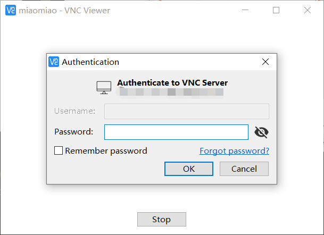Enable the Remember password checkbox
The height and width of the screenshot is (235, 324).
(59, 150)
